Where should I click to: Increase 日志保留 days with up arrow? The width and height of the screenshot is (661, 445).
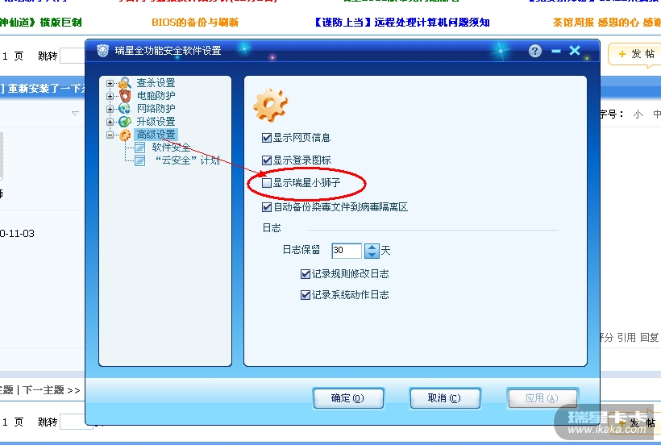point(372,247)
